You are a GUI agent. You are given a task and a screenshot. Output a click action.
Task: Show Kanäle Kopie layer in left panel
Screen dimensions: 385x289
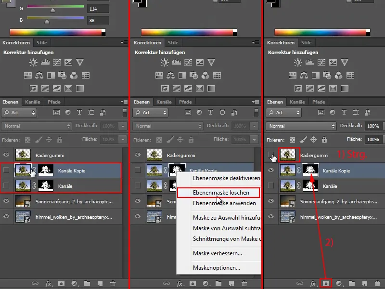6,170
